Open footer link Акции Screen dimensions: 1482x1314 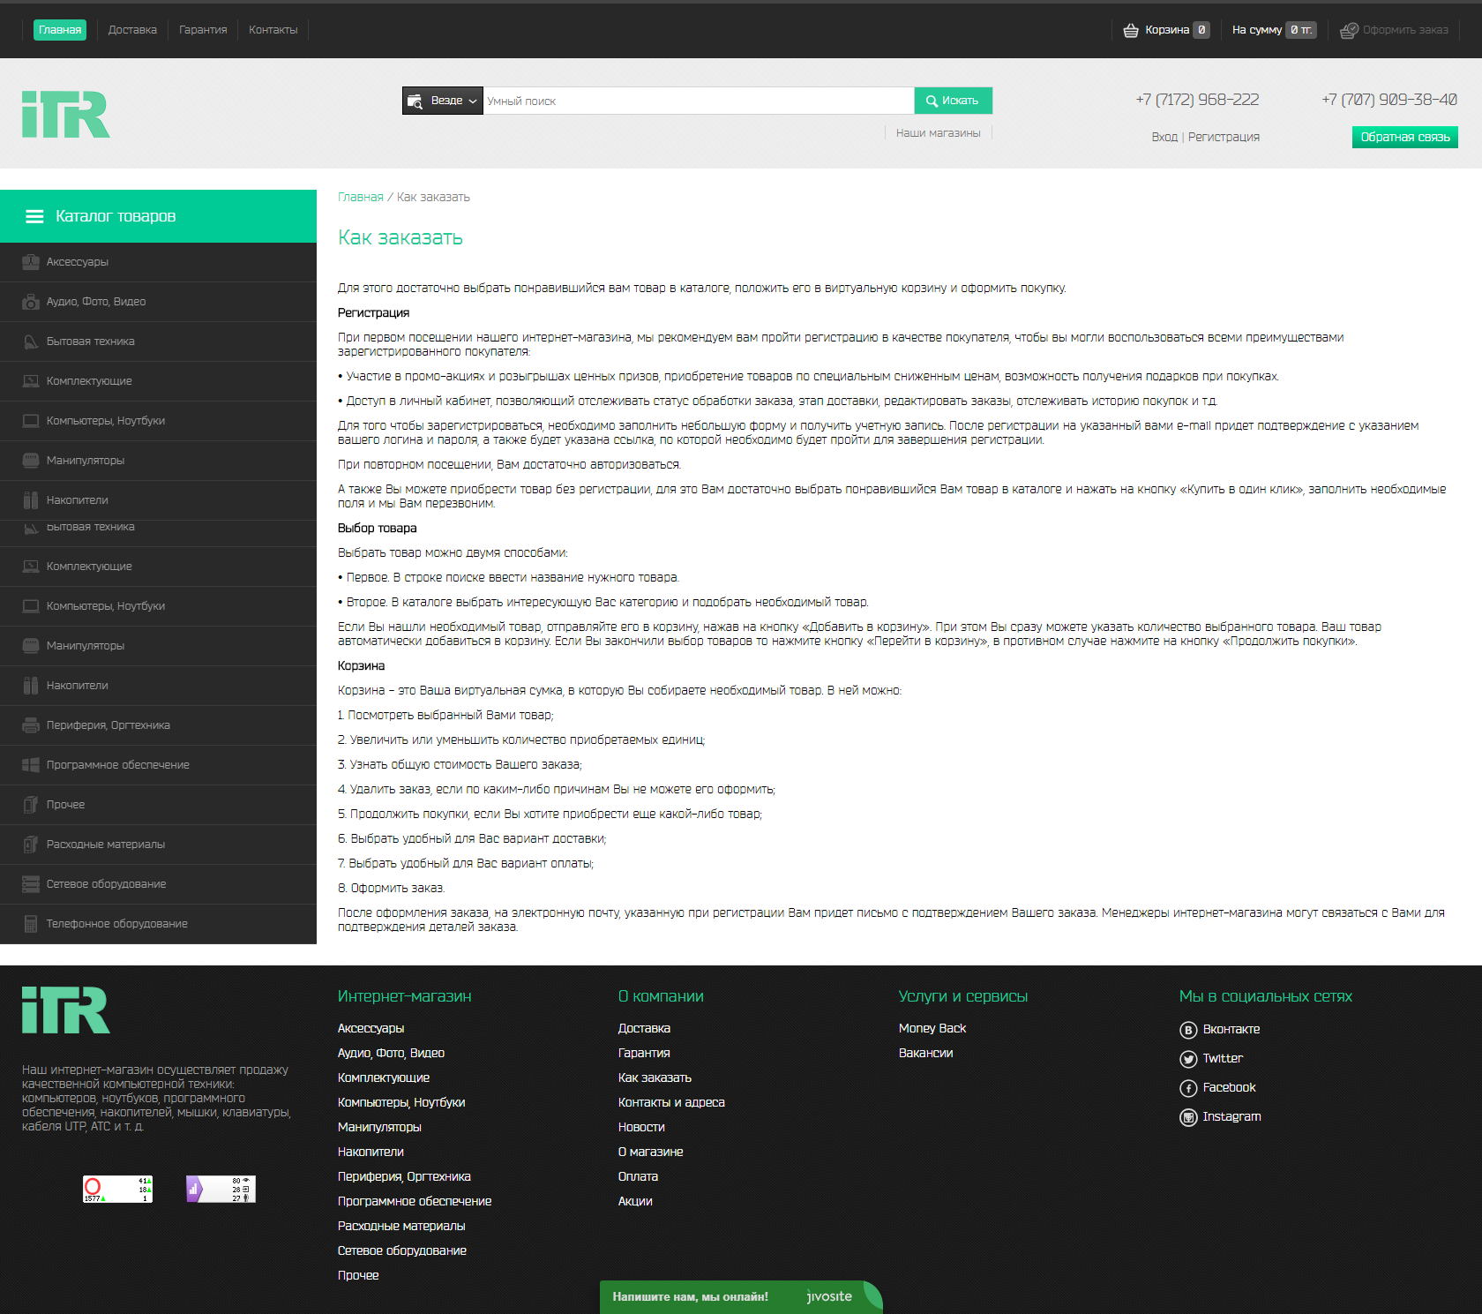[x=635, y=1201]
